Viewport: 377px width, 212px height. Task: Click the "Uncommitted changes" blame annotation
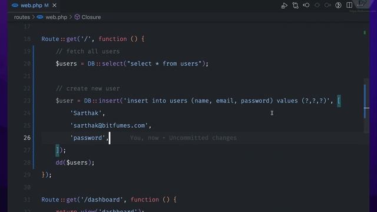coord(203,138)
